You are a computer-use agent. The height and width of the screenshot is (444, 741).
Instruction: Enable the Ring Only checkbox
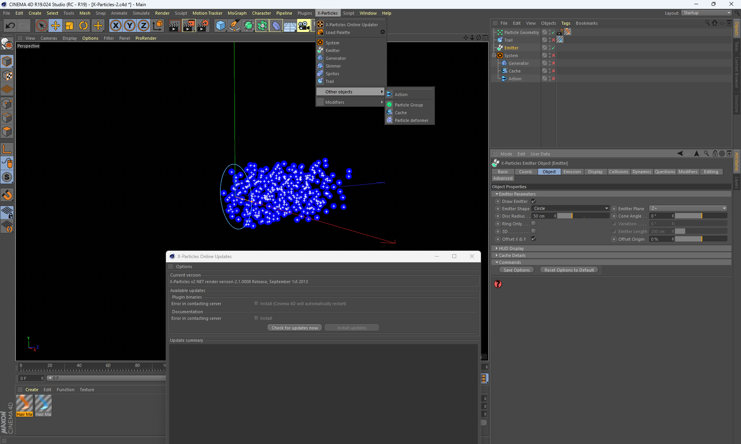click(x=533, y=224)
